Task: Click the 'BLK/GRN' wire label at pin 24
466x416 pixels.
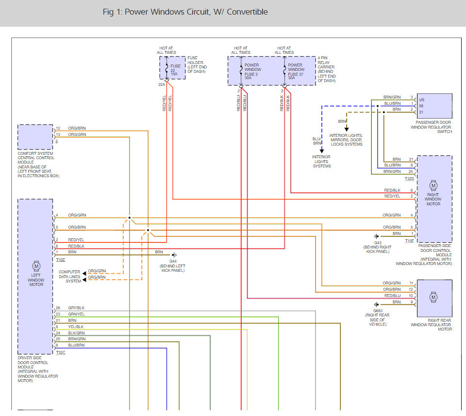Action: pyautogui.click(x=76, y=333)
